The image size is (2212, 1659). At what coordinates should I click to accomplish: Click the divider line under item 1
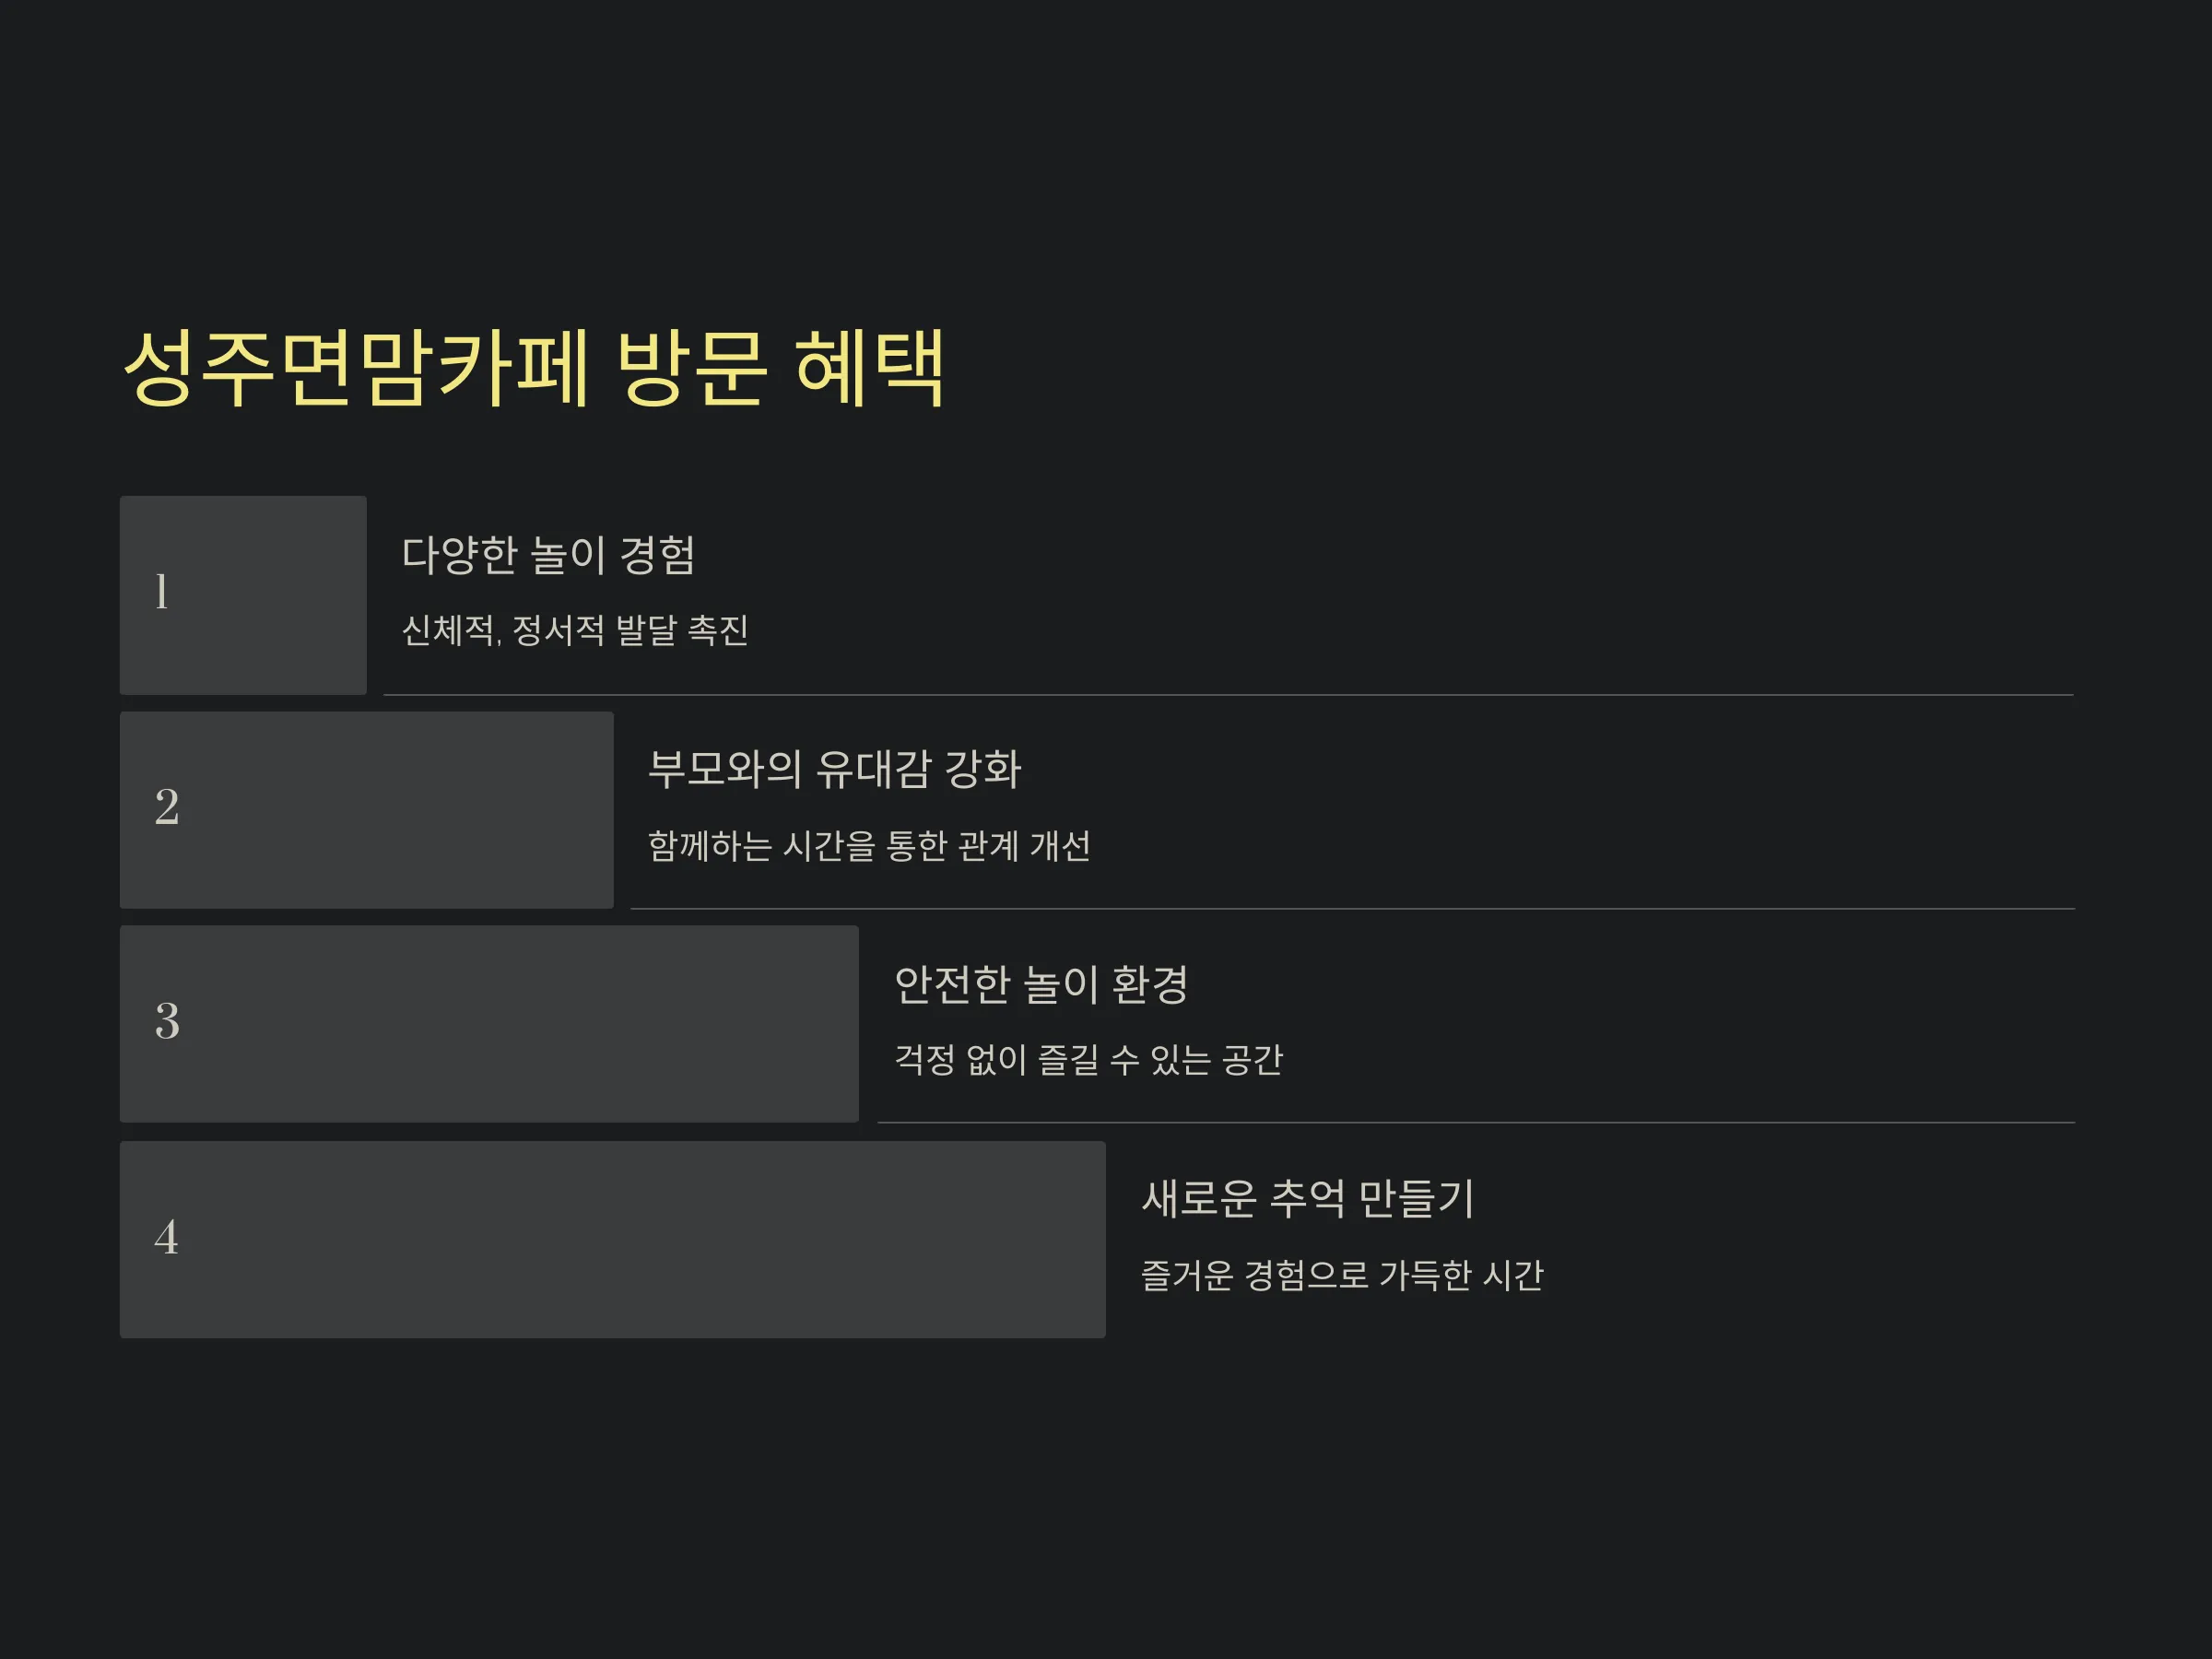(1228, 695)
